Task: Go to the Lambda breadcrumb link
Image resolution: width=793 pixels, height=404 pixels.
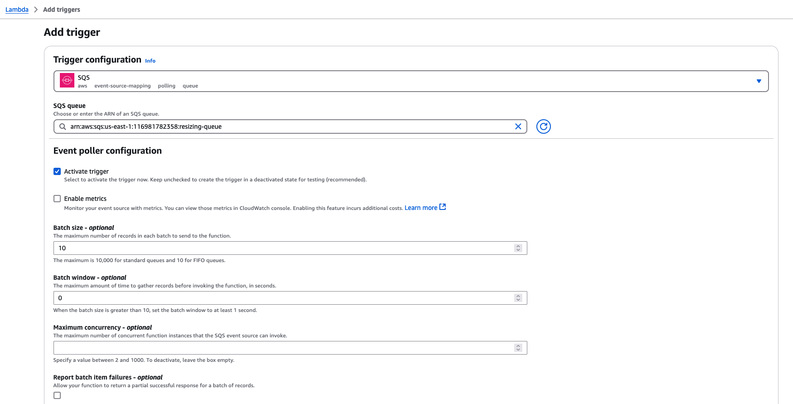Action: pos(17,10)
